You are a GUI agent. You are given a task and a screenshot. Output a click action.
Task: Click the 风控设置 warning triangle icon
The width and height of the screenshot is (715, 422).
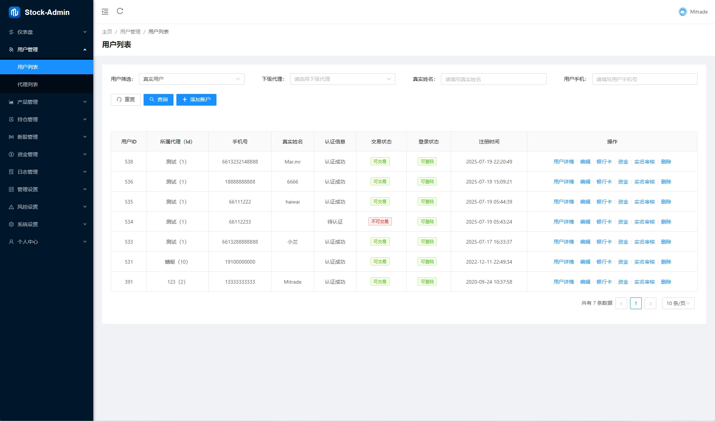11,207
